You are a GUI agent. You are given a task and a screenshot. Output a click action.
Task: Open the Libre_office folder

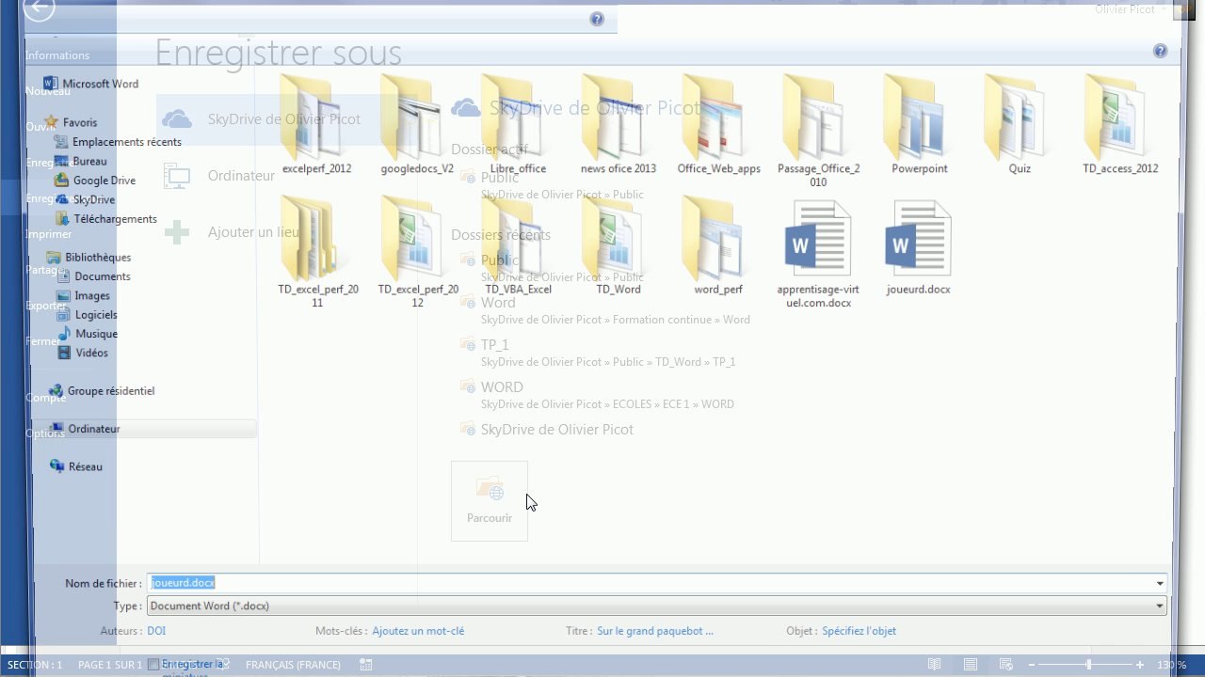(x=518, y=125)
